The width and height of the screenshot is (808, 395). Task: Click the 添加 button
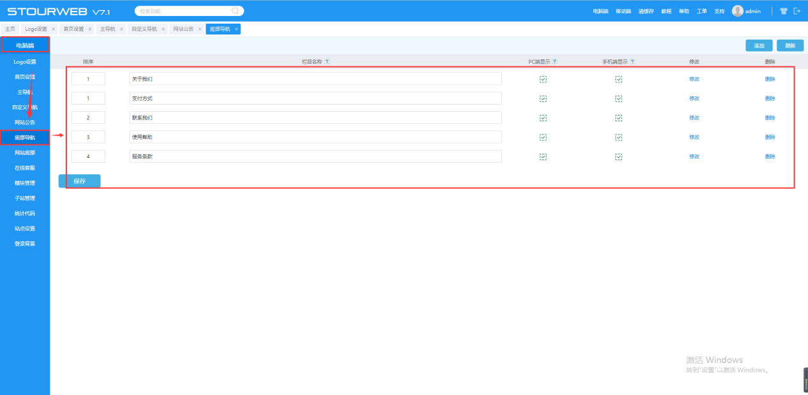(x=759, y=45)
